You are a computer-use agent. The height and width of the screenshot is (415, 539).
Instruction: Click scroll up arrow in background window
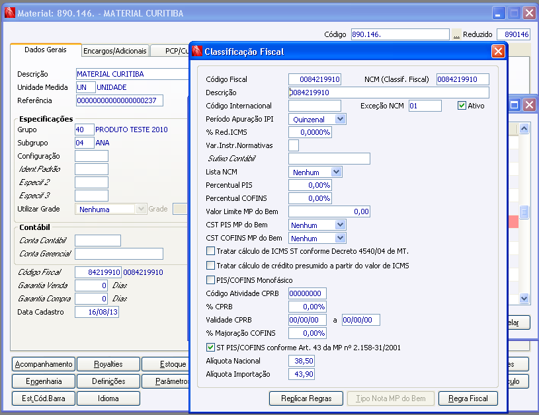[524, 129]
